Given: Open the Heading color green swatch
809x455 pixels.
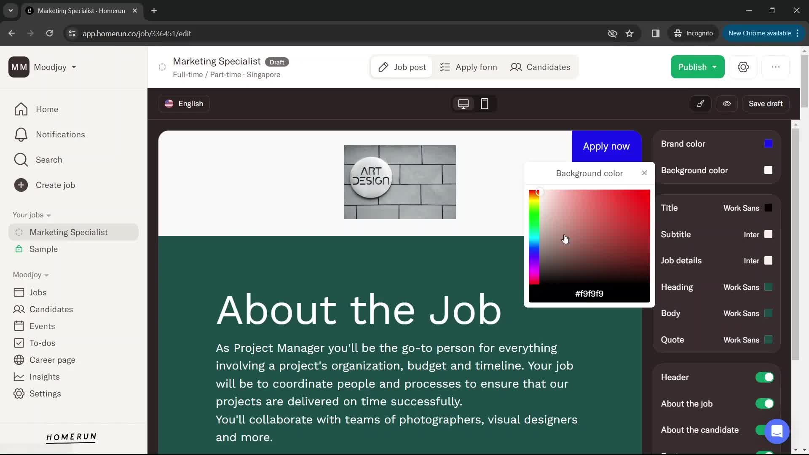Looking at the screenshot, I should pos(769,287).
